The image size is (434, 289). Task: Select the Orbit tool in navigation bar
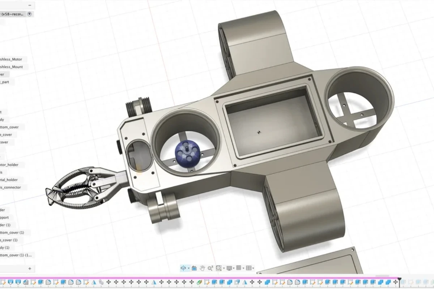tap(183, 268)
